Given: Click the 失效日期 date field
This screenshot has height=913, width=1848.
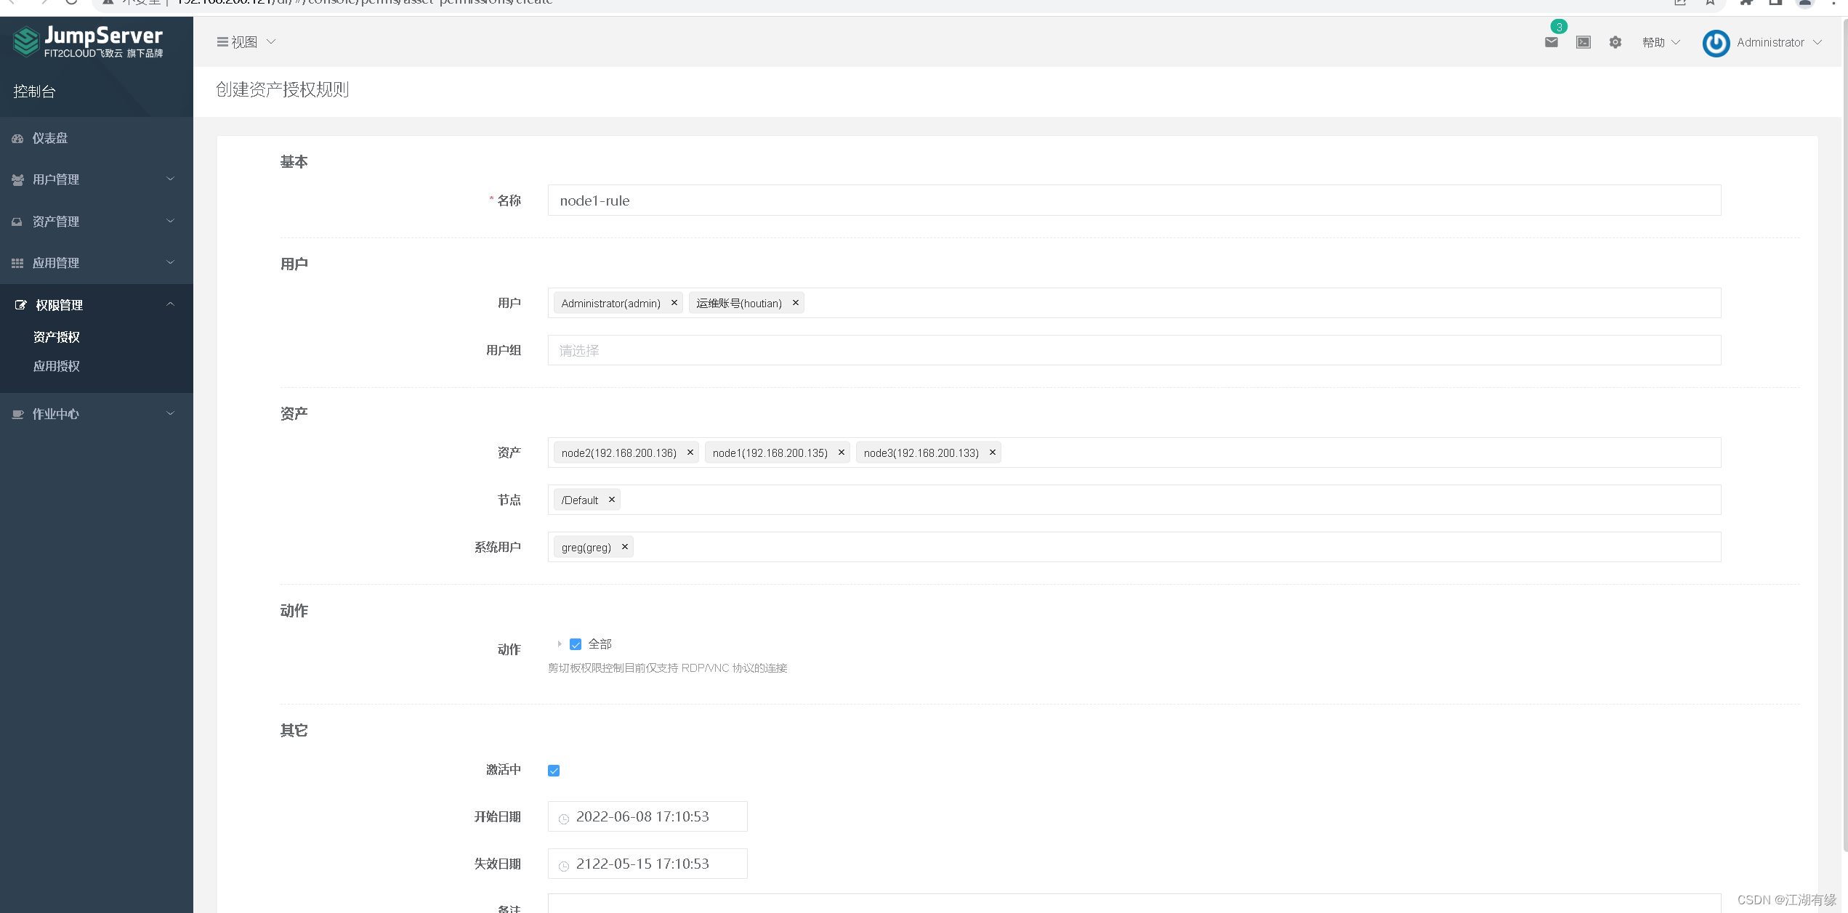Looking at the screenshot, I should (647, 864).
